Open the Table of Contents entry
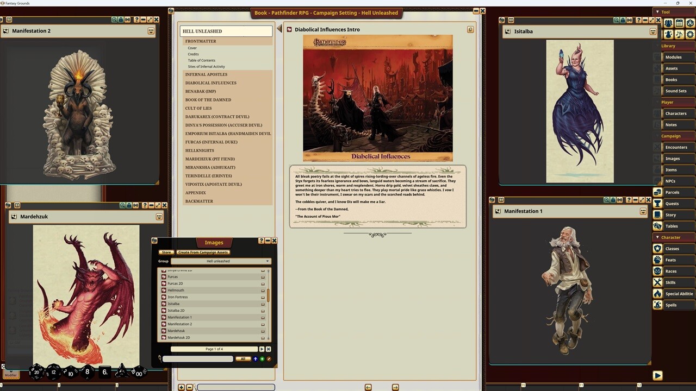 201,60
